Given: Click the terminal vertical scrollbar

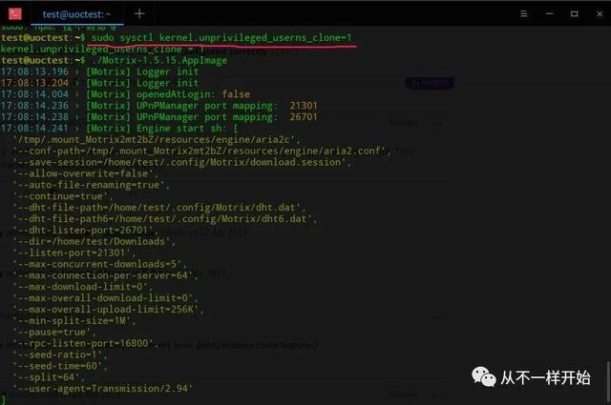Looking at the screenshot, I should [x=607, y=381].
